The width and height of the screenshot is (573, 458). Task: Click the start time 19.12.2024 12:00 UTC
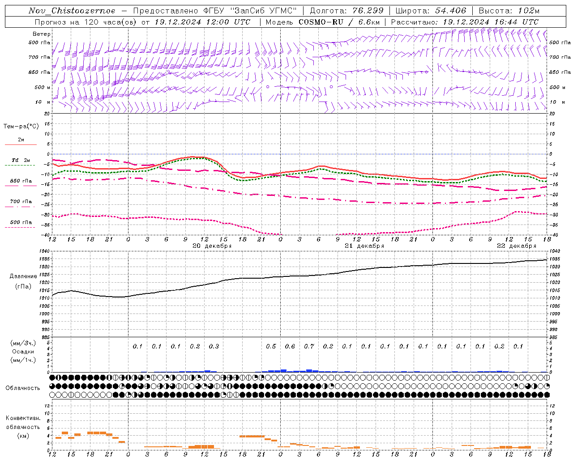pos(202,22)
